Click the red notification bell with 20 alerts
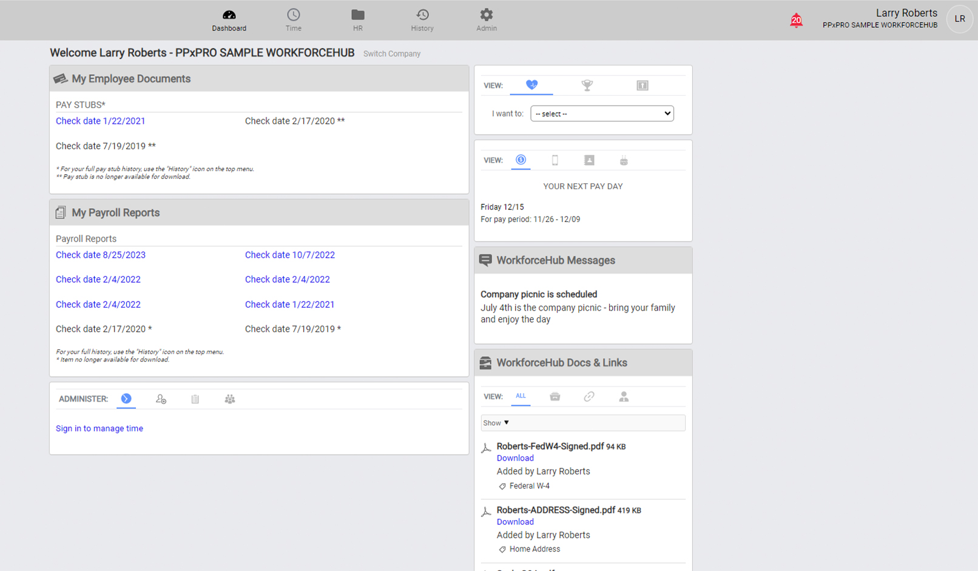978x571 pixels. (x=796, y=21)
